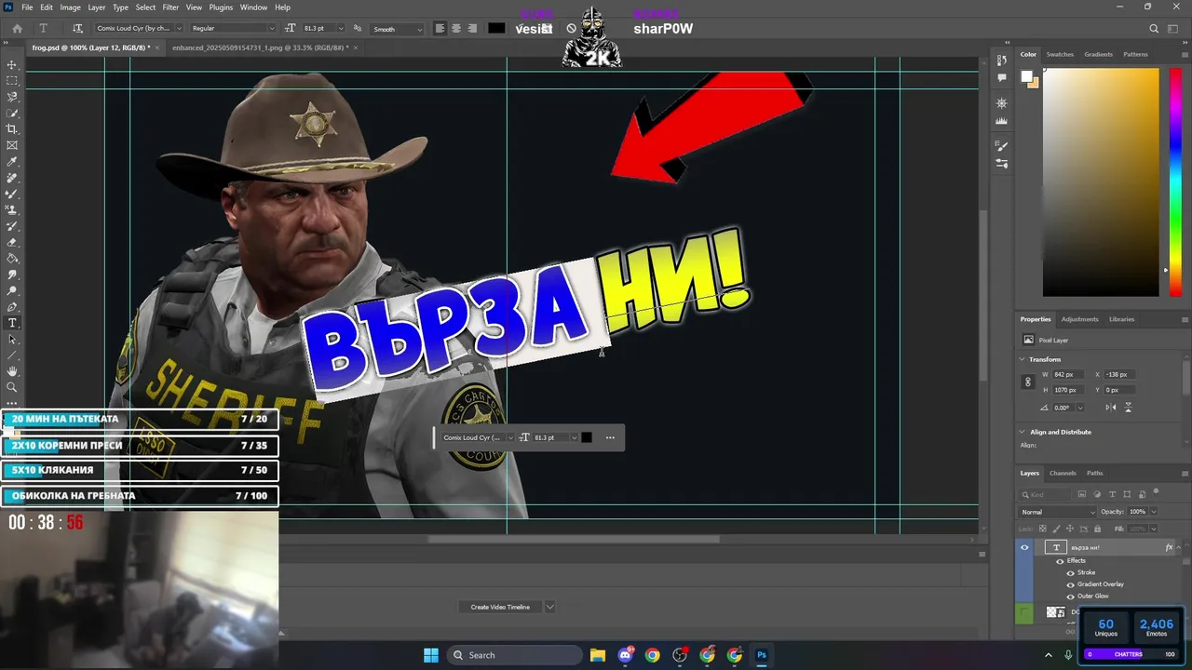
Task: Open the Comments panel icon
Action: click(1002, 76)
